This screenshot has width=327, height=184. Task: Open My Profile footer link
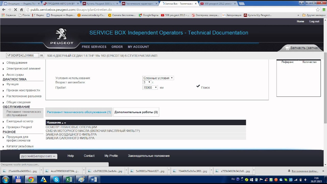click(111, 156)
